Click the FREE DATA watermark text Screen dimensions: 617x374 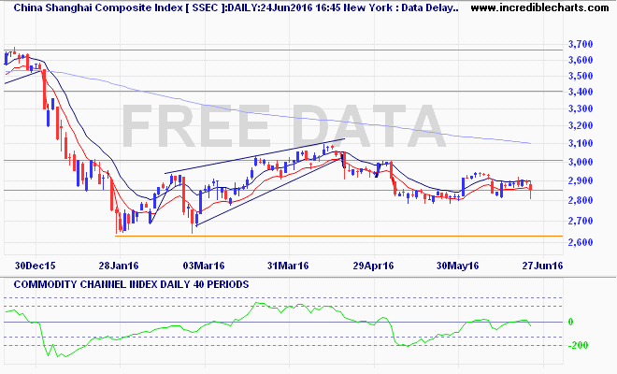(x=281, y=128)
